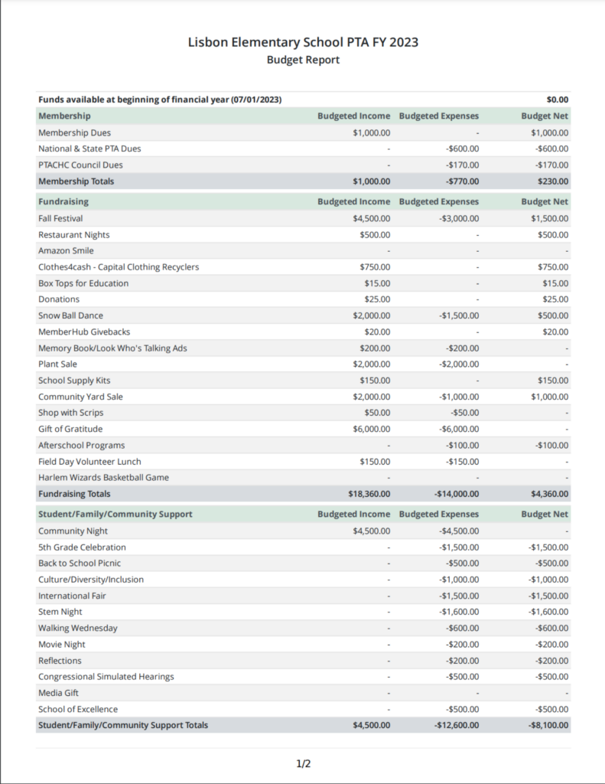Screen dimensions: 605x784
Task: Click Gift of Gratitude's $6,000.00 income value
Action: click(x=371, y=429)
